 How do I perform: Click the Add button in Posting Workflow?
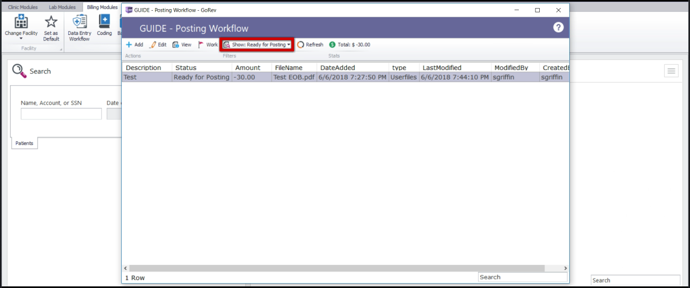(134, 45)
